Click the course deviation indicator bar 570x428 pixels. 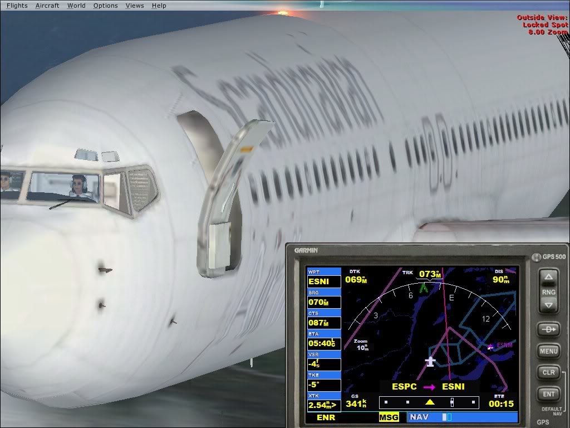(x=429, y=402)
